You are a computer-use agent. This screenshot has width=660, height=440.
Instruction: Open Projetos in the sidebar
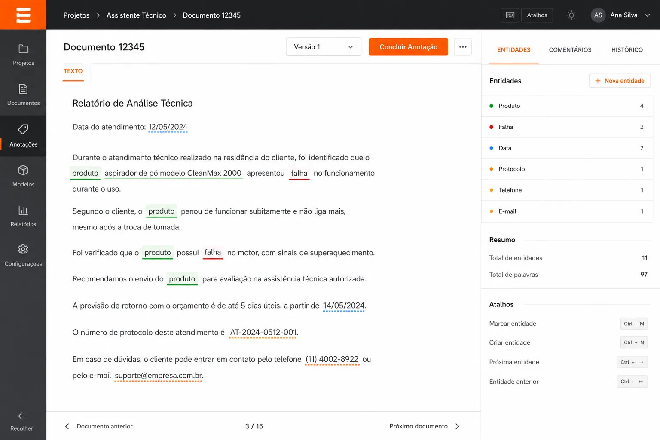tap(23, 55)
